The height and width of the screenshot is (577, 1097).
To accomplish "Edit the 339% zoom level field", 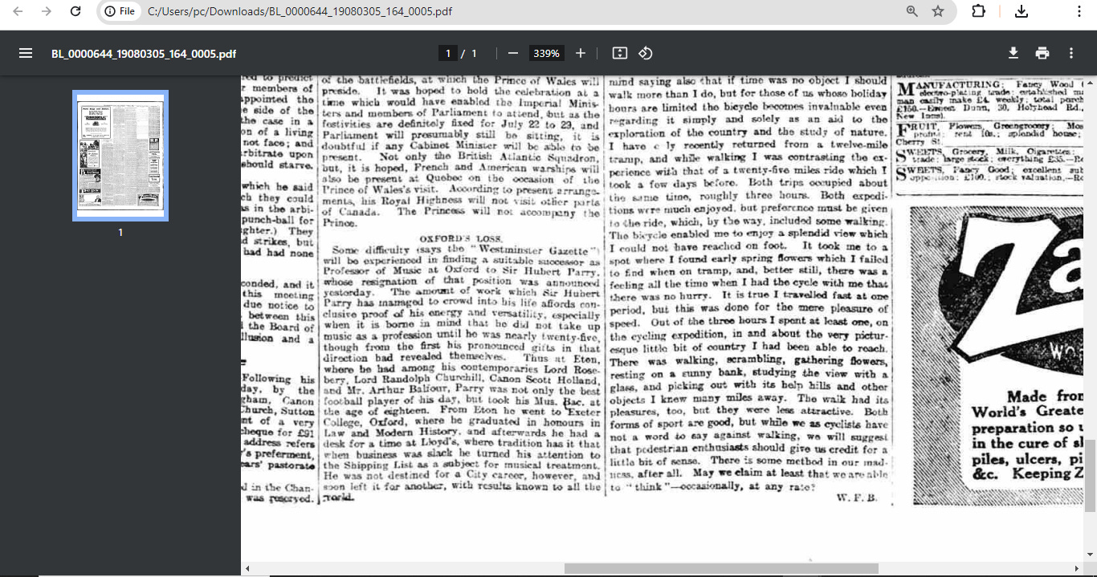I will (x=546, y=53).
